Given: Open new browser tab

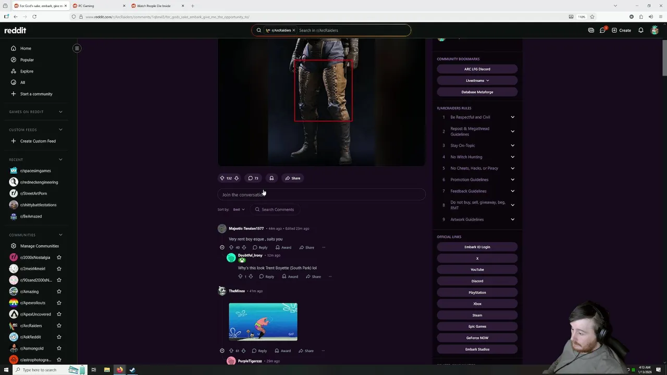Looking at the screenshot, I should pos(193,6).
